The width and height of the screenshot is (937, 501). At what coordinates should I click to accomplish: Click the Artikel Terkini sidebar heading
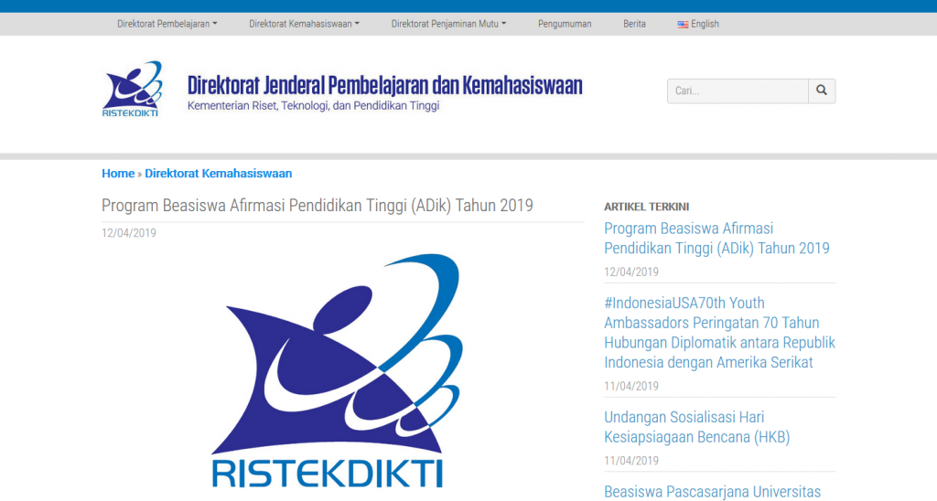click(x=646, y=207)
